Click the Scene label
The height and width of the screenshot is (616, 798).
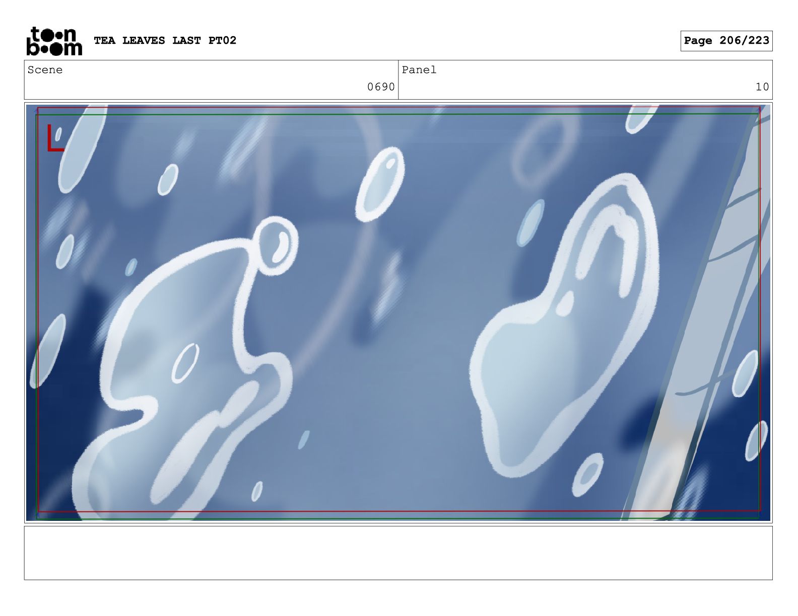coord(45,70)
